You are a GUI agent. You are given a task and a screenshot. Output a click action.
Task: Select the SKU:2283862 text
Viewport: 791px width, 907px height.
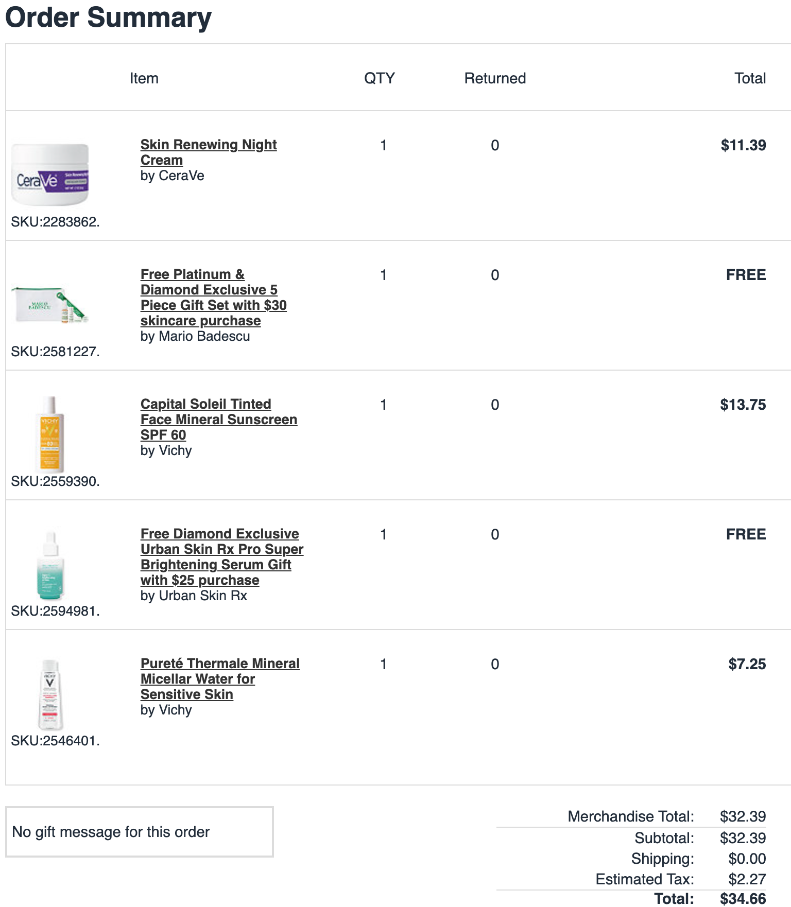56,222
